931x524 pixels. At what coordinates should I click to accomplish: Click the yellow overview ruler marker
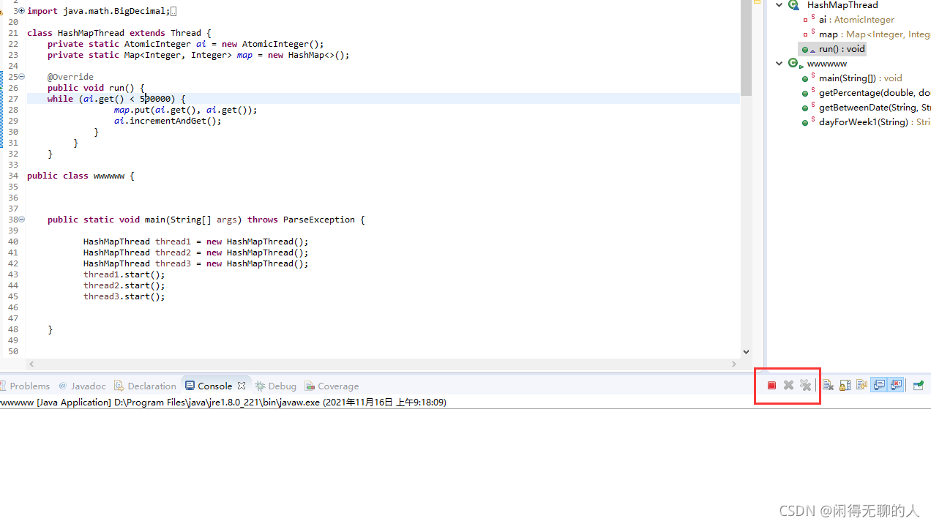pos(758,2)
